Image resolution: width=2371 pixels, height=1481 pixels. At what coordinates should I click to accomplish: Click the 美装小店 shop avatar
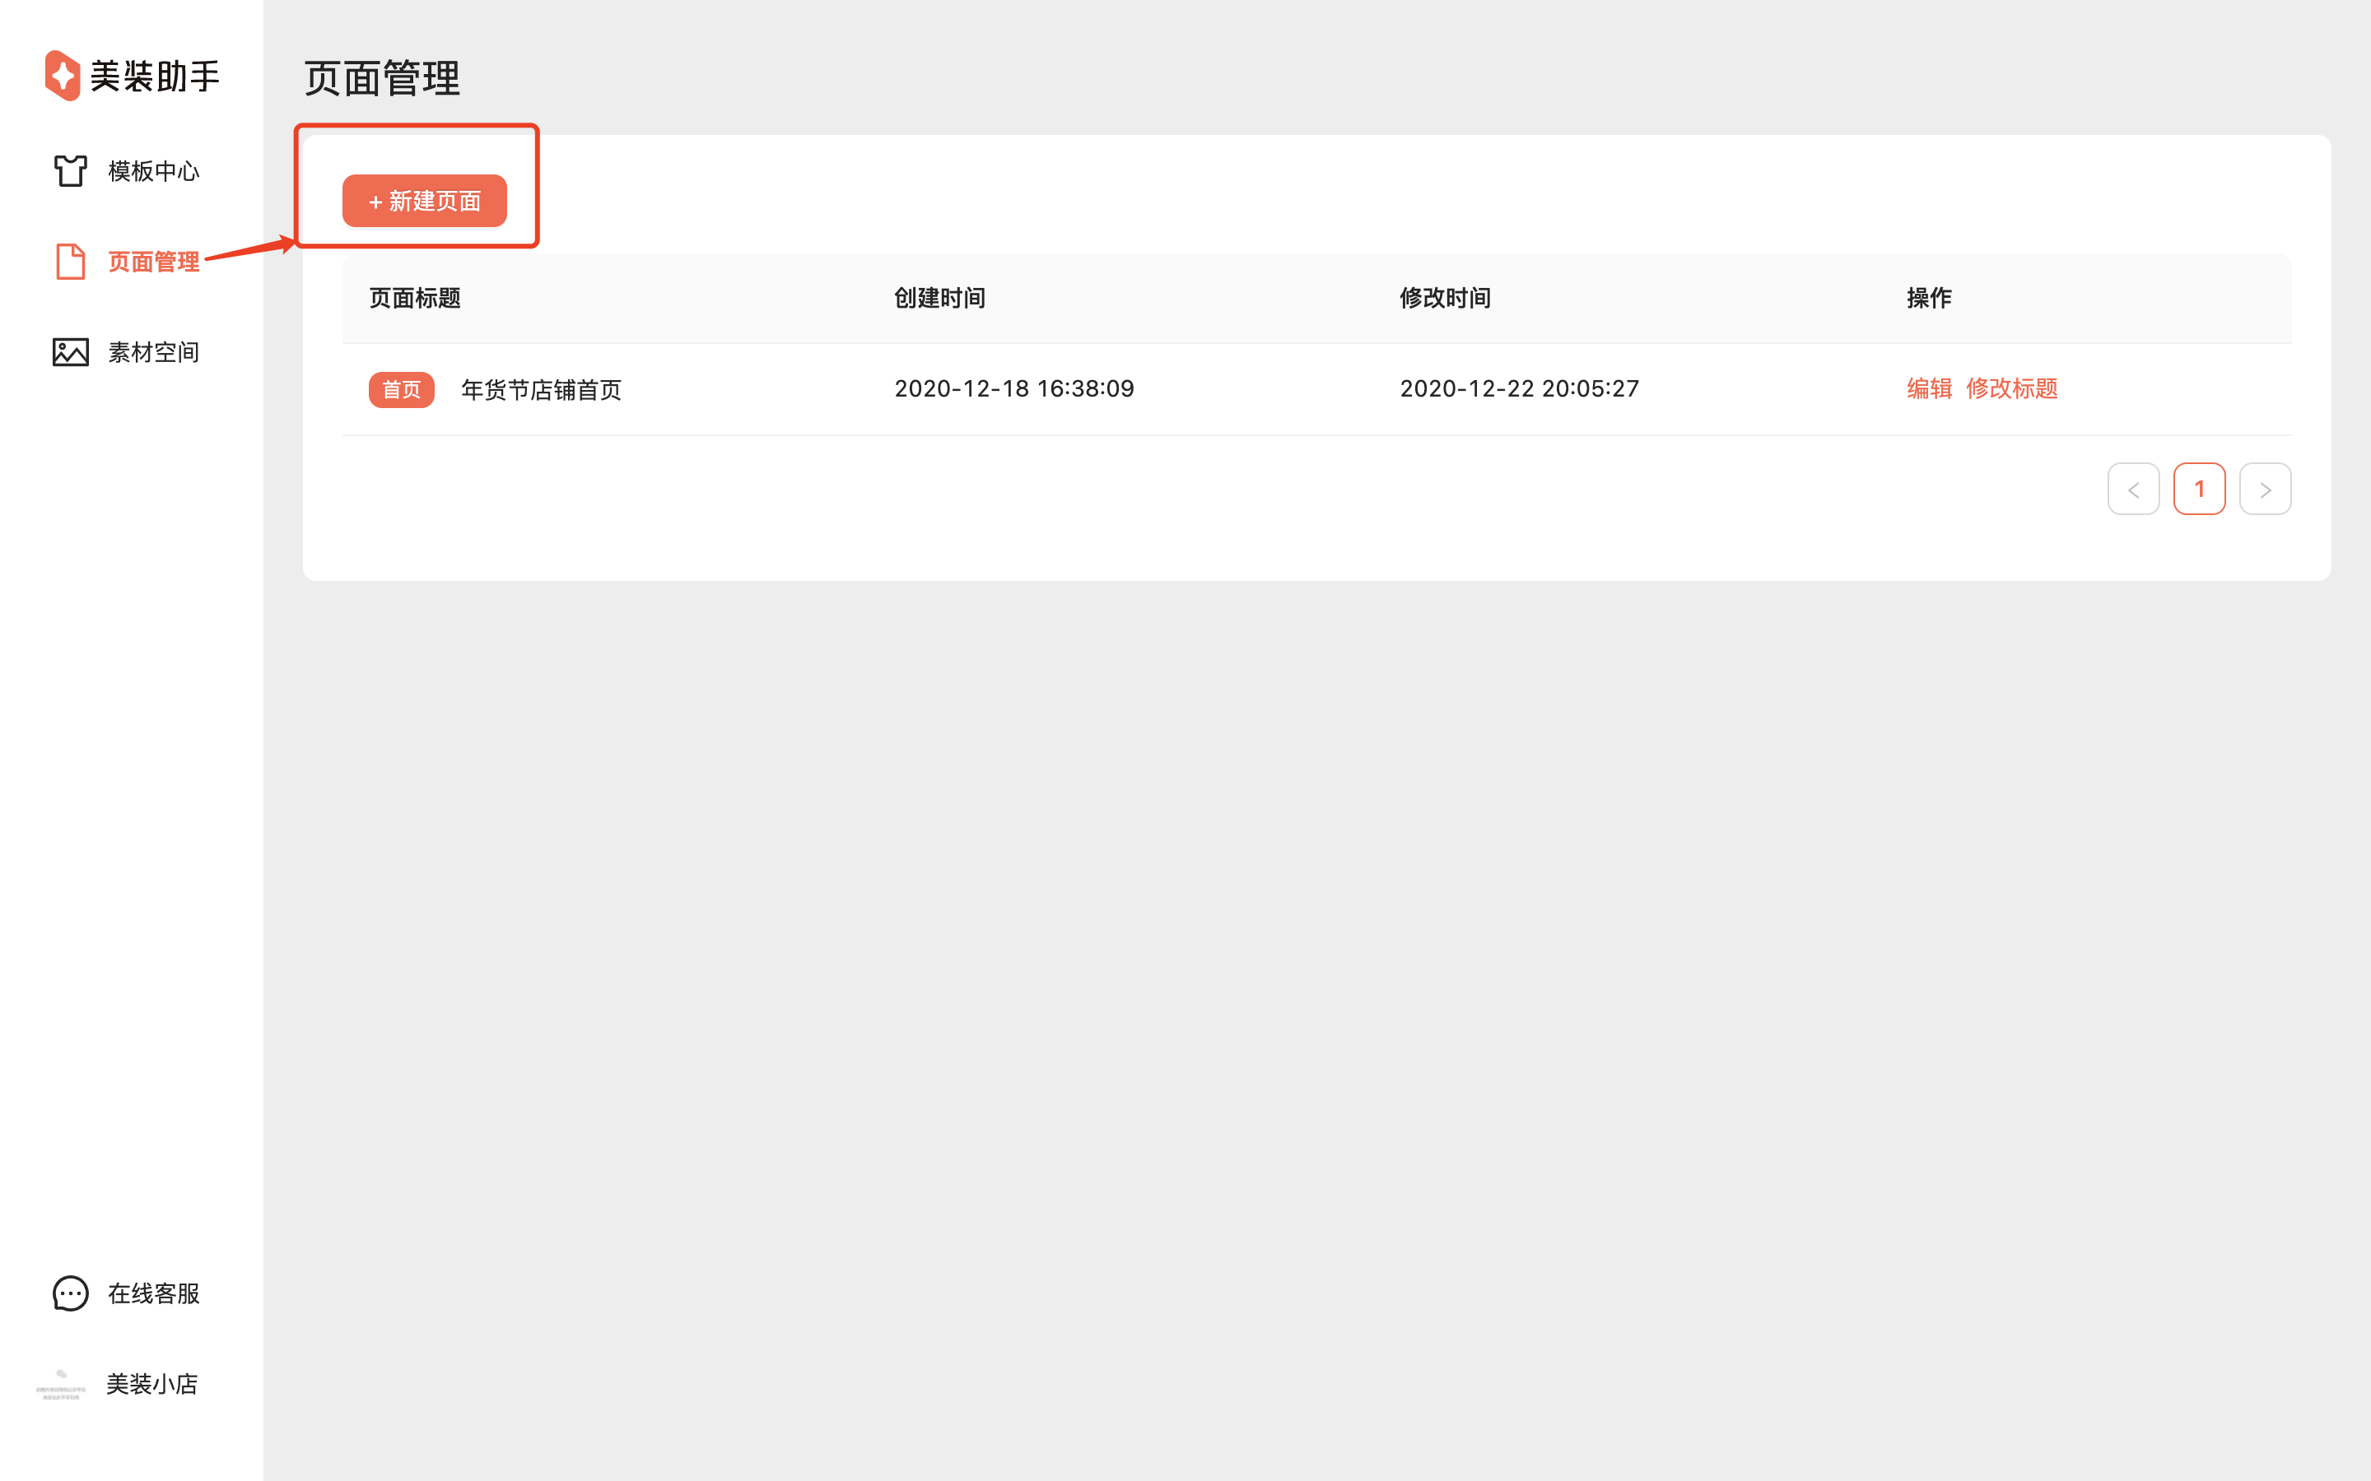[x=61, y=1384]
